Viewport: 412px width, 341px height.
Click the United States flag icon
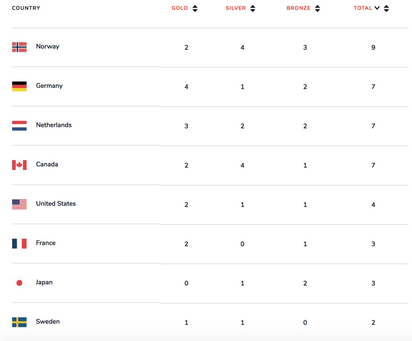pyautogui.click(x=19, y=204)
